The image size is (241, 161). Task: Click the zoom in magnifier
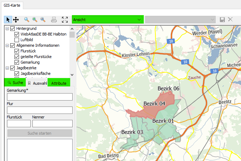tap(35, 20)
